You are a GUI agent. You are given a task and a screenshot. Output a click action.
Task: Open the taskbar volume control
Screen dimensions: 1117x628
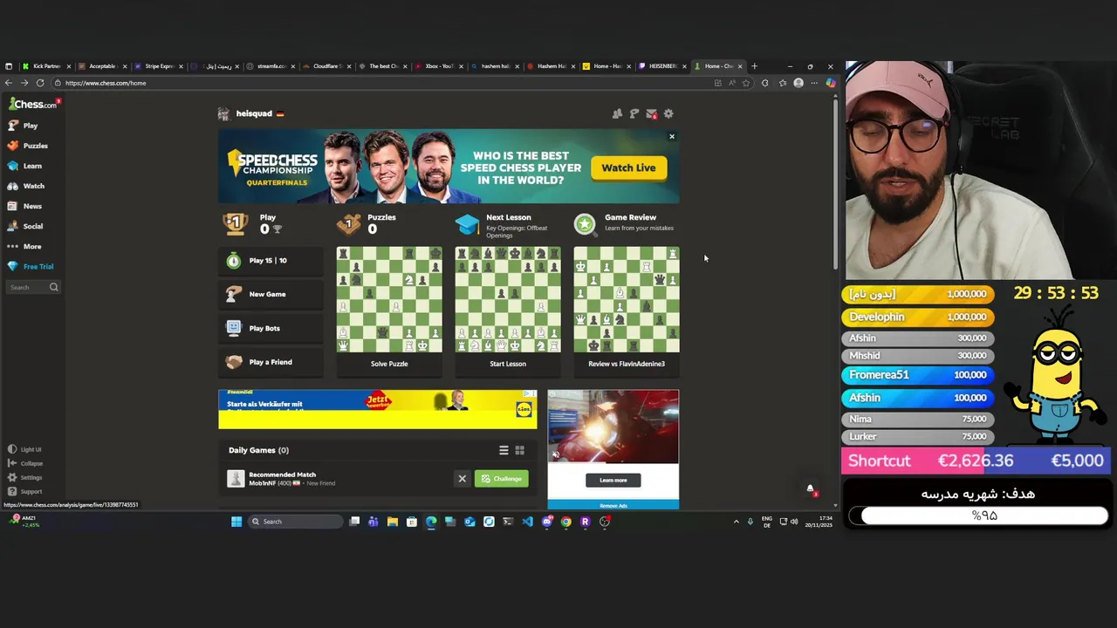[795, 522]
